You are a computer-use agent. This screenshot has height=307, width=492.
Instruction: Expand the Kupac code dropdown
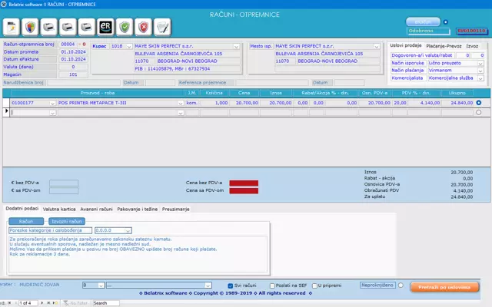click(x=128, y=46)
